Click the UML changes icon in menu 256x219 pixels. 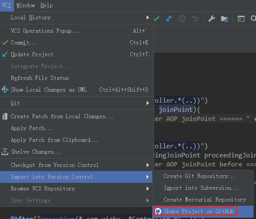(5, 90)
